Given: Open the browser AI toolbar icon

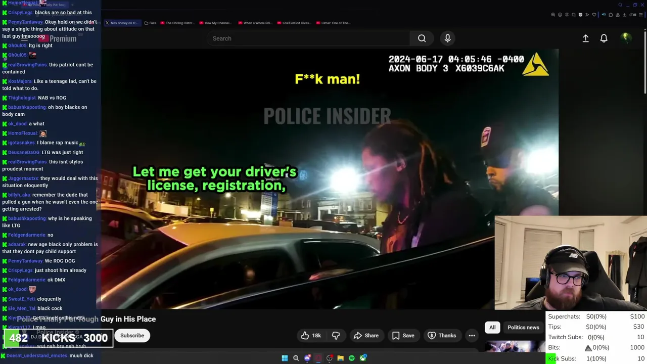Looking at the screenshot, I should 633,15.
